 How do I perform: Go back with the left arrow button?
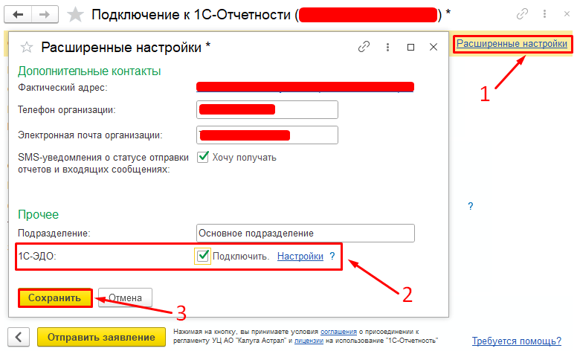(18, 15)
